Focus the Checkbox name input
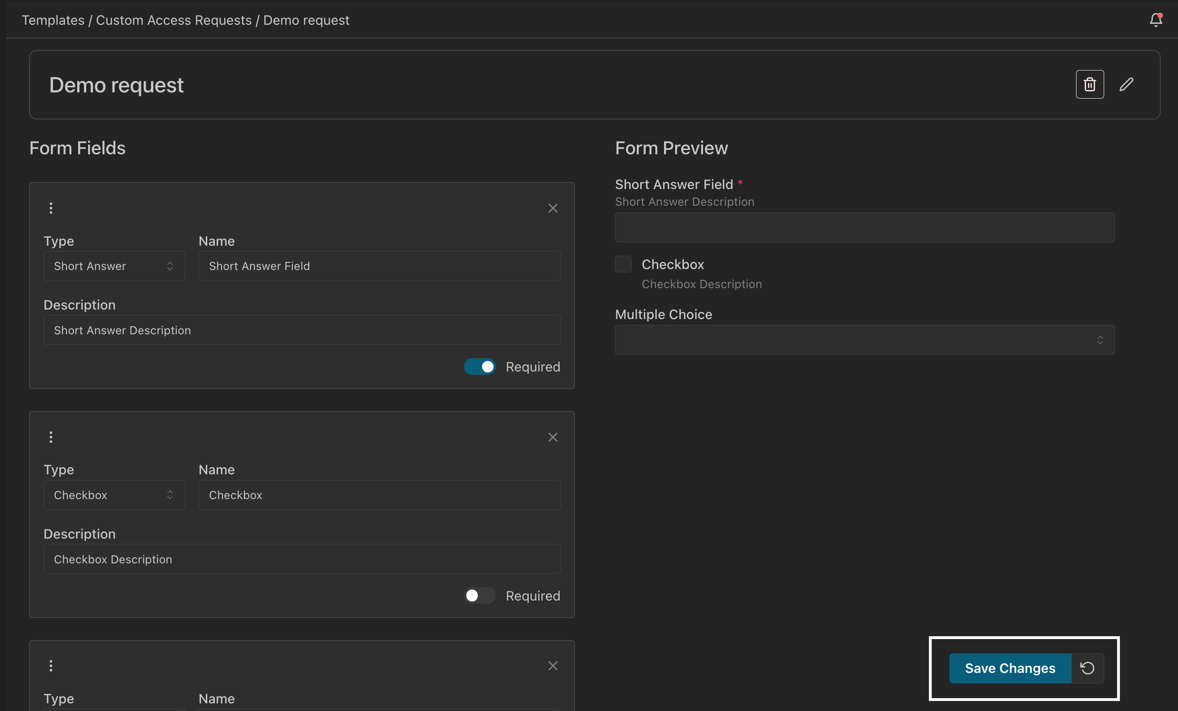 click(379, 495)
